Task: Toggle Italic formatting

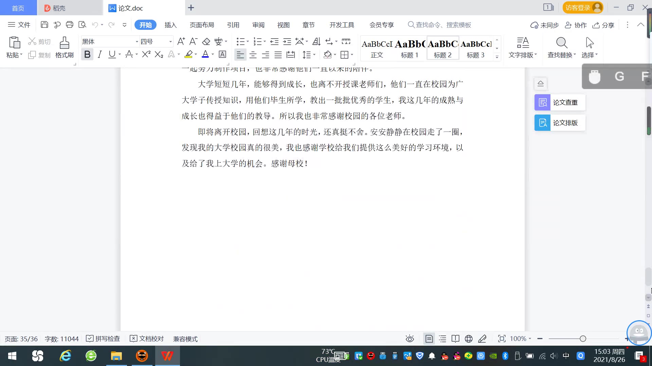Action: click(x=99, y=54)
